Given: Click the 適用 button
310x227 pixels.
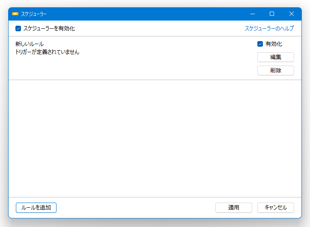Looking at the screenshot, I should click(234, 208).
